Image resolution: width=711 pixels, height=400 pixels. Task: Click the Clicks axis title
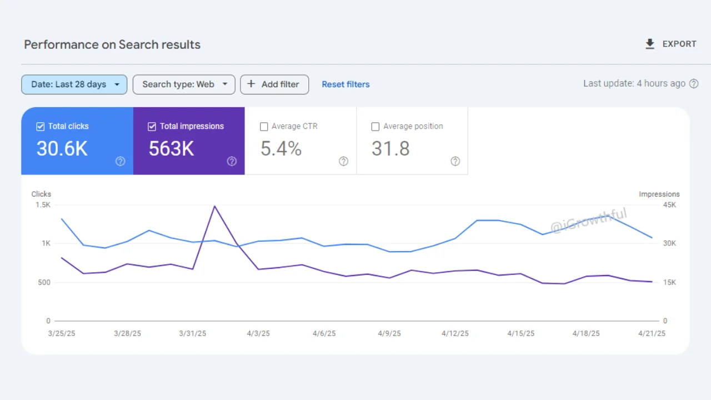41,194
